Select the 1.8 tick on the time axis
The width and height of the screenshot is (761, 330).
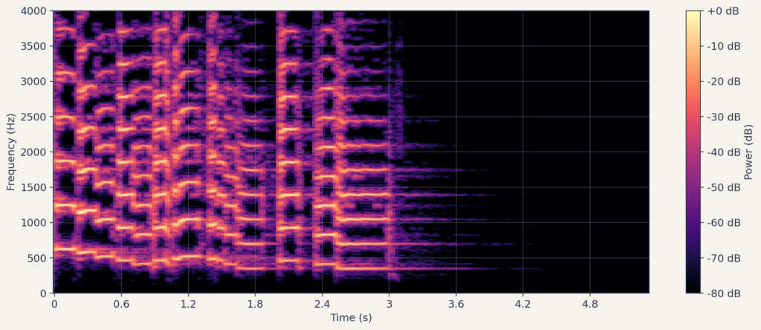[255, 304]
